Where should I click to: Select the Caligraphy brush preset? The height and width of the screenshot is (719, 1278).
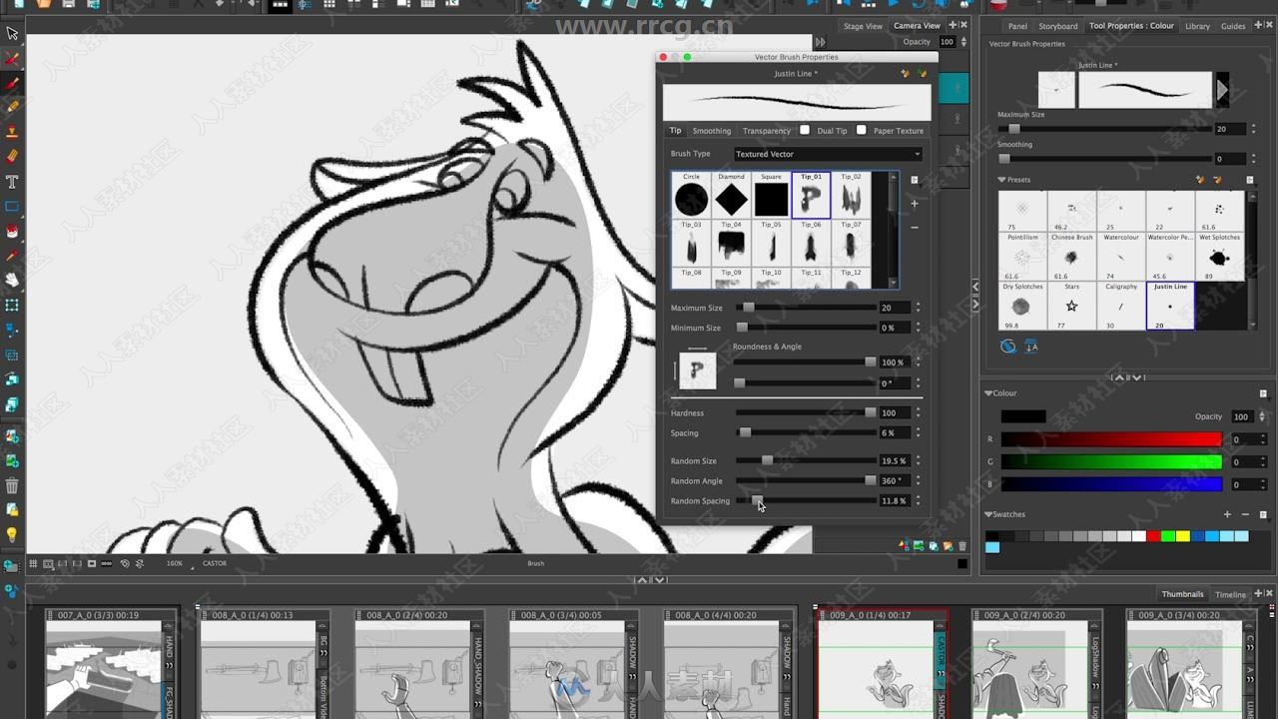(x=1121, y=306)
